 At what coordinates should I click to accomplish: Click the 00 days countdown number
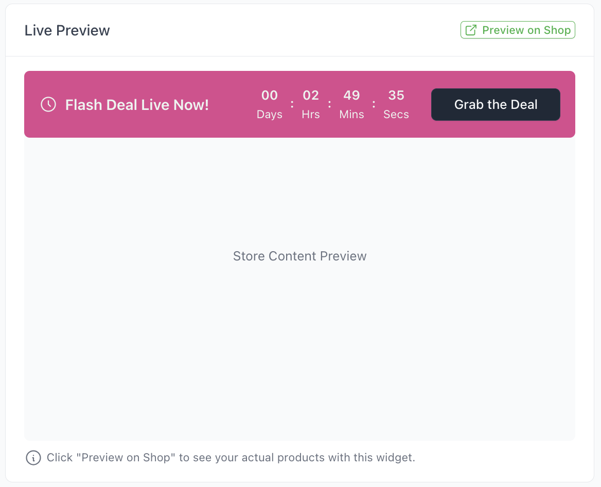(x=270, y=96)
